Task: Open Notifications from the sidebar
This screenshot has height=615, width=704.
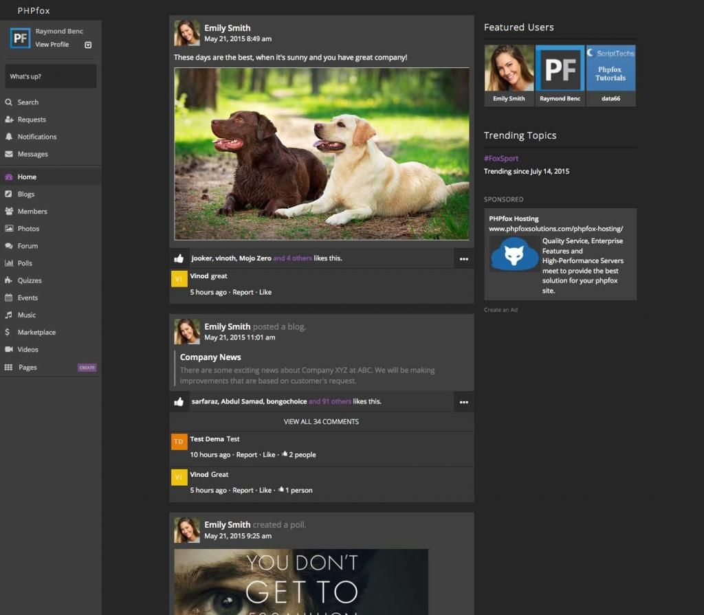Action: coord(10,136)
